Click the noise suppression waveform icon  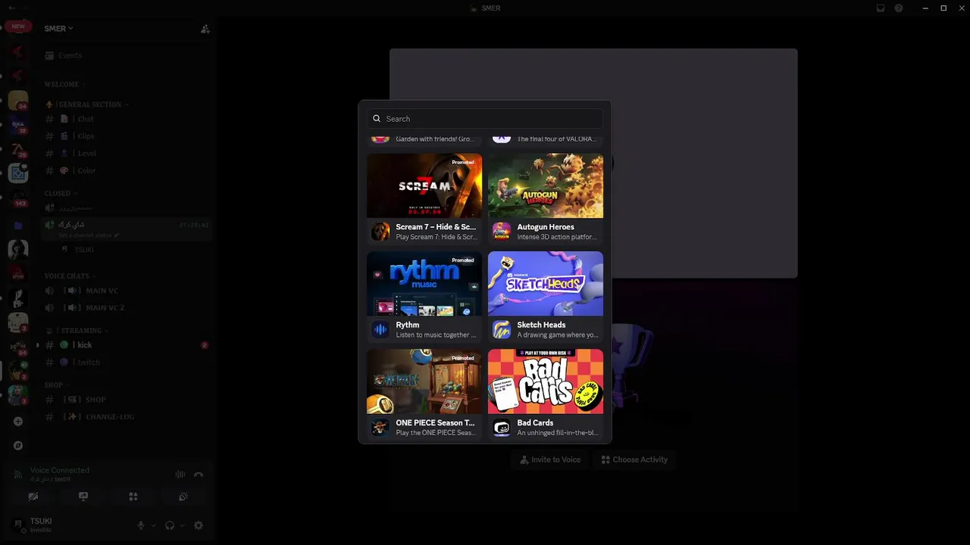tap(180, 475)
